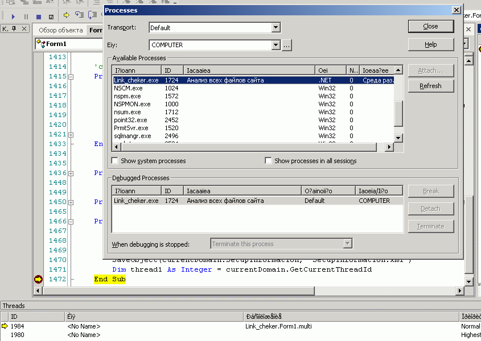Close the docked side panel with its X
Viewport: 481px width, 341px height.
tap(24, 29)
